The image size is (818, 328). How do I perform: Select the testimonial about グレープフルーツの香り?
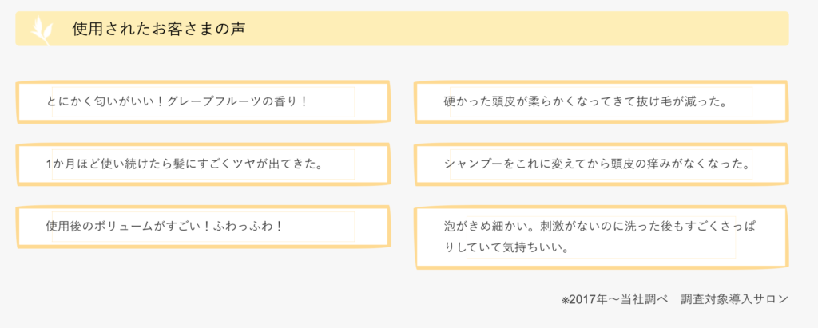pyautogui.click(x=204, y=101)
